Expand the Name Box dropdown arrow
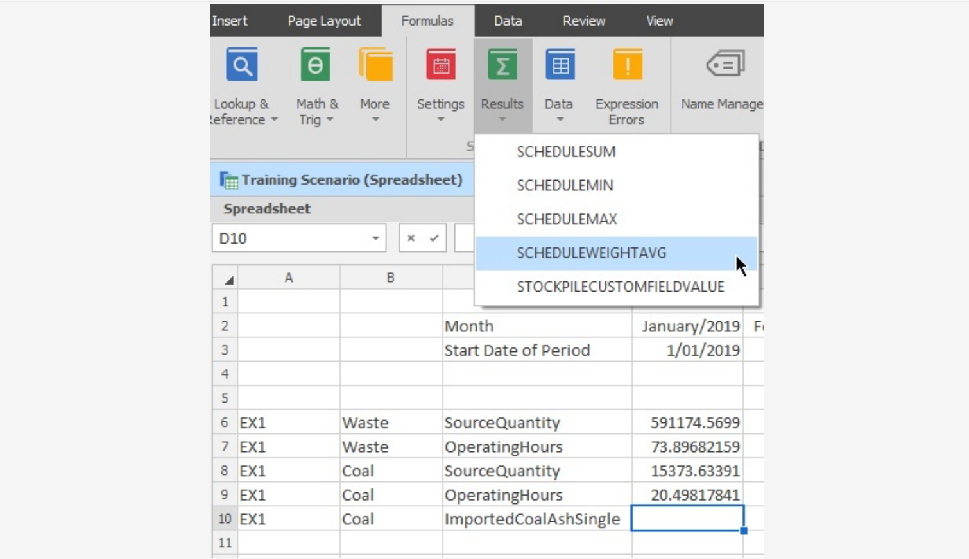This screenshot has height=559, width=969. coord(375,238)
